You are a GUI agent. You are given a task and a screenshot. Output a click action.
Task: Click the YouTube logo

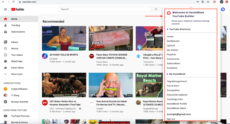(x=18, y=9)
